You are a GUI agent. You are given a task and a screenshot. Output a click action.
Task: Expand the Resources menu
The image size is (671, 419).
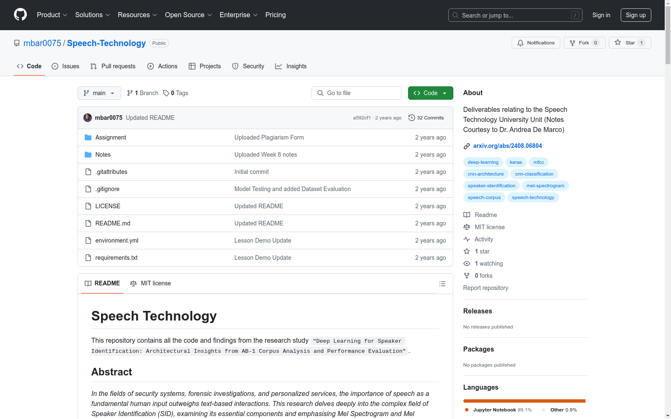[x=138, y=15]
